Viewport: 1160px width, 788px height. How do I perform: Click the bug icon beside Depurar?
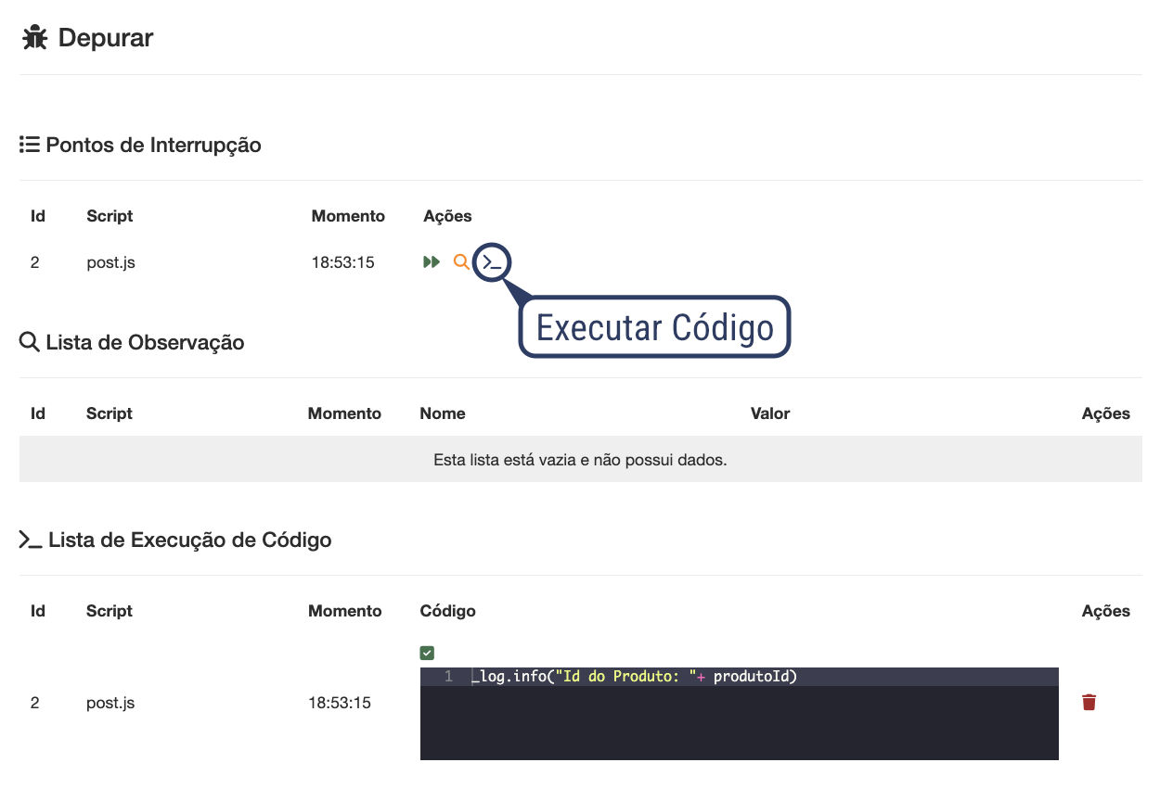point(35,38)
